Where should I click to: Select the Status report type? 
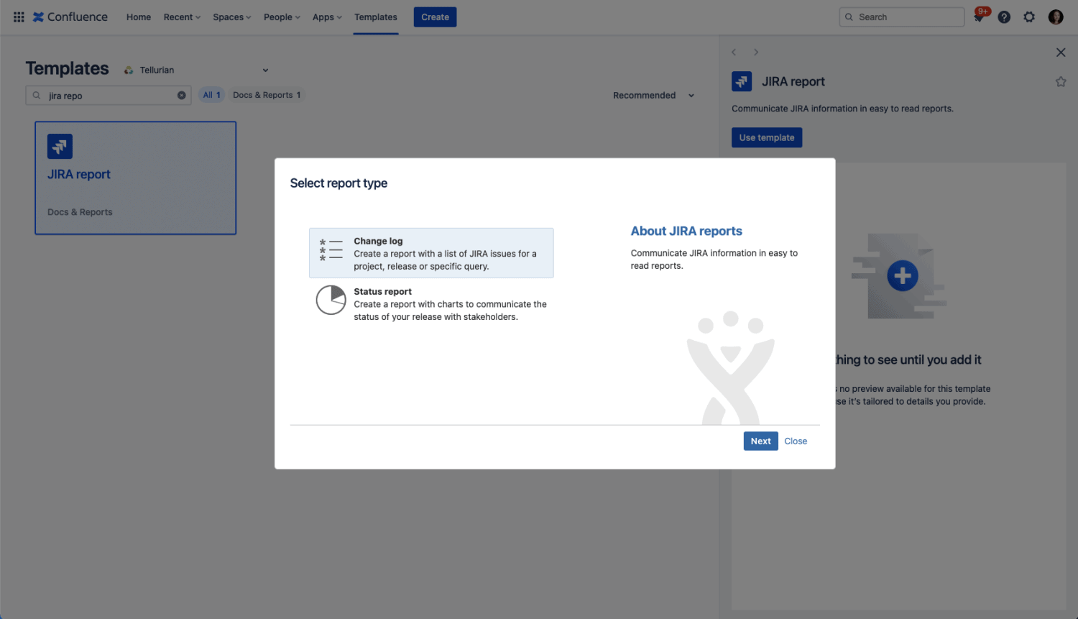coord(431,303)
